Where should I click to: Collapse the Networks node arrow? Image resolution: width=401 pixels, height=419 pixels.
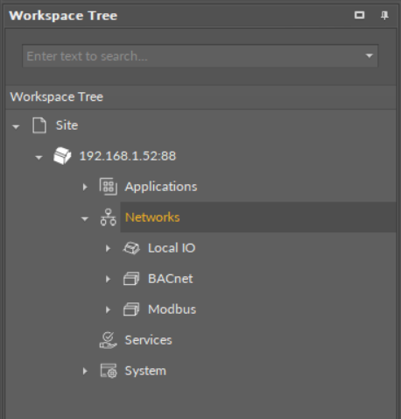pyautogui.click(x=85, y=218)
